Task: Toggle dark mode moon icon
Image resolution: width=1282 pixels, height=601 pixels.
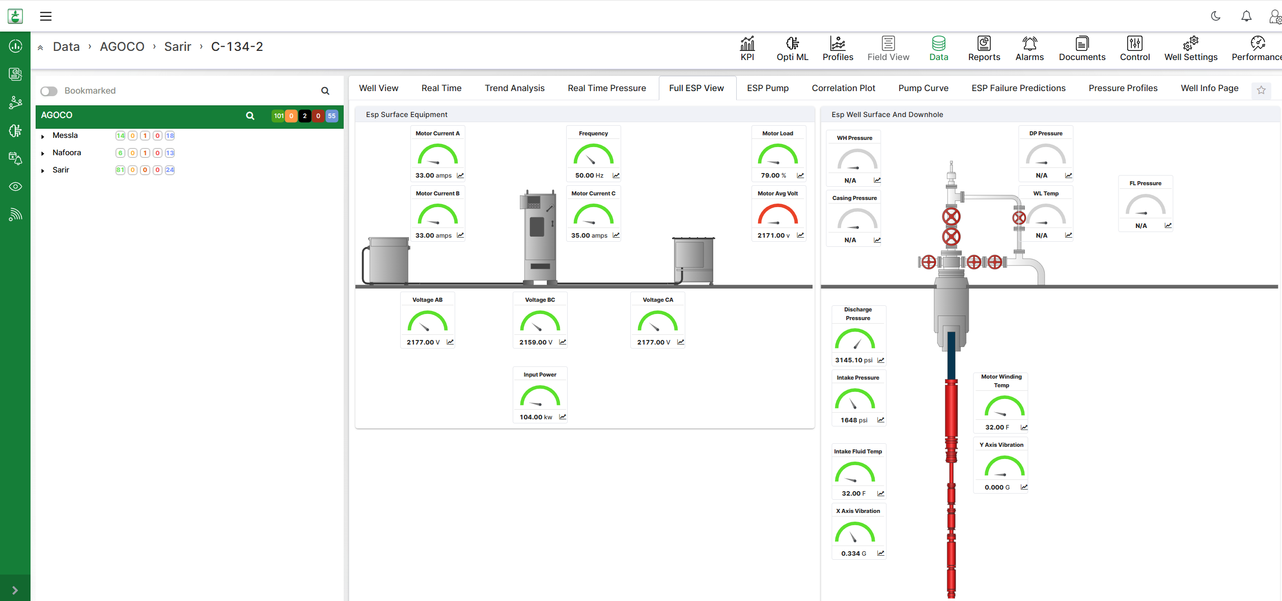Action: click(x=1215, y=16)
